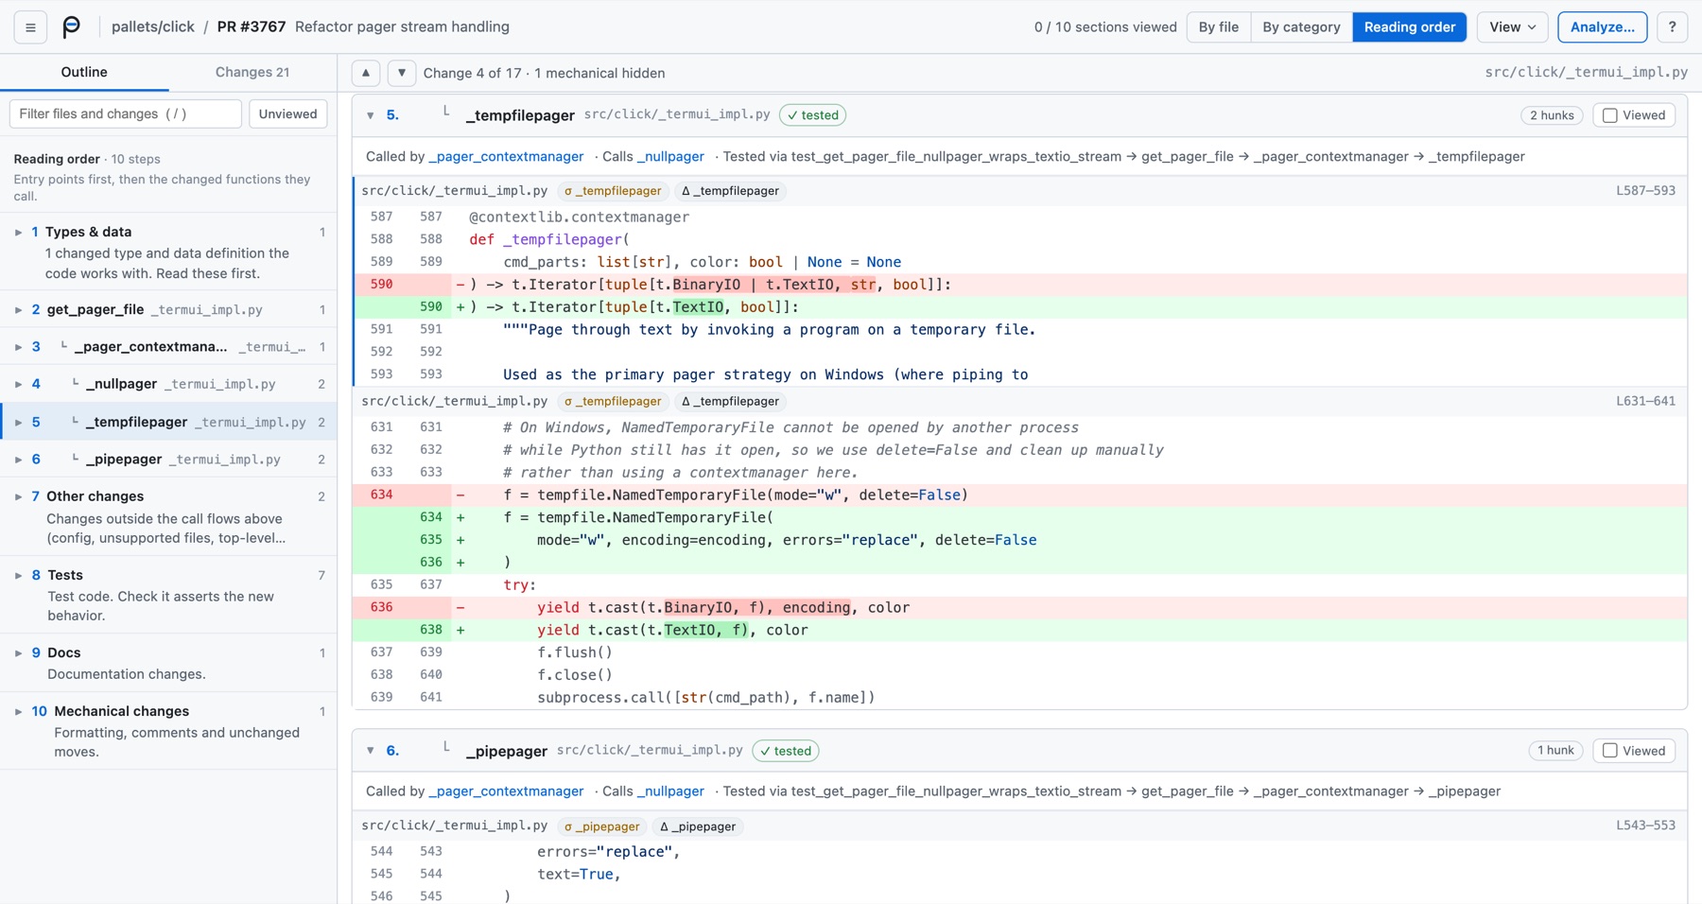Expand get_pager_file outline item
Image resolution: width=1702 pixels, height=904 pixels.
(18, 309)
